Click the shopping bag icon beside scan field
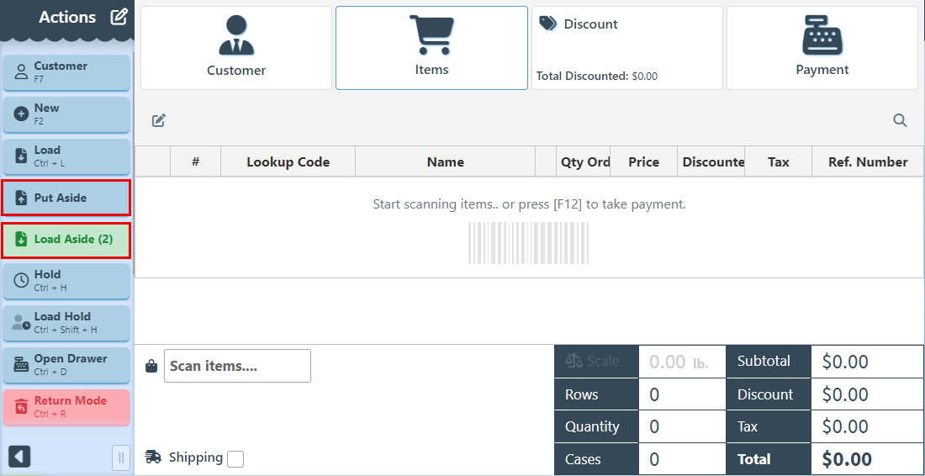Screen dimensions: 925x476 151,366
